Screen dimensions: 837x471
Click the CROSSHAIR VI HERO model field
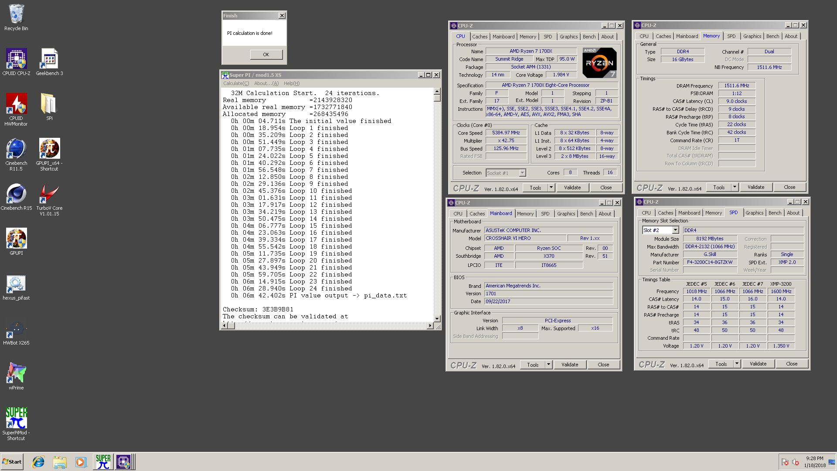(x=525, y=238)
